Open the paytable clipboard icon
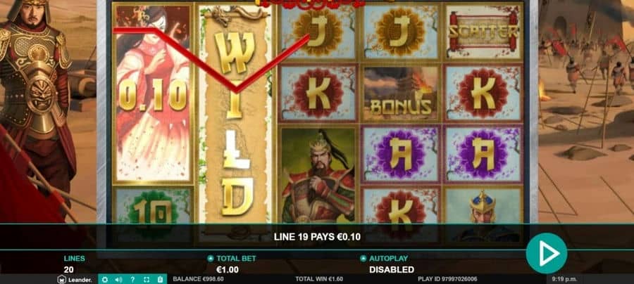 [x=160, y=279]
